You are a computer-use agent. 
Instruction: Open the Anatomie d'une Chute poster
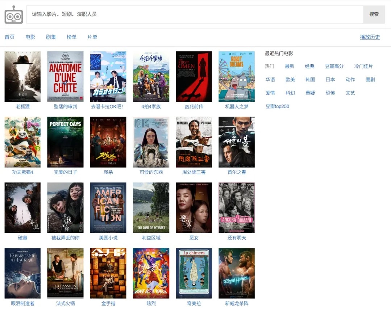65,76
